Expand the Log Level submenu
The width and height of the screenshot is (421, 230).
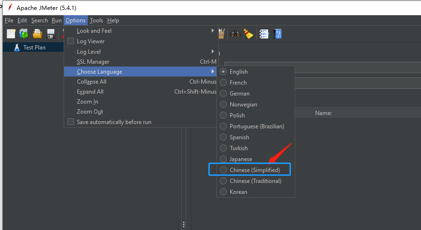[140, 52]
